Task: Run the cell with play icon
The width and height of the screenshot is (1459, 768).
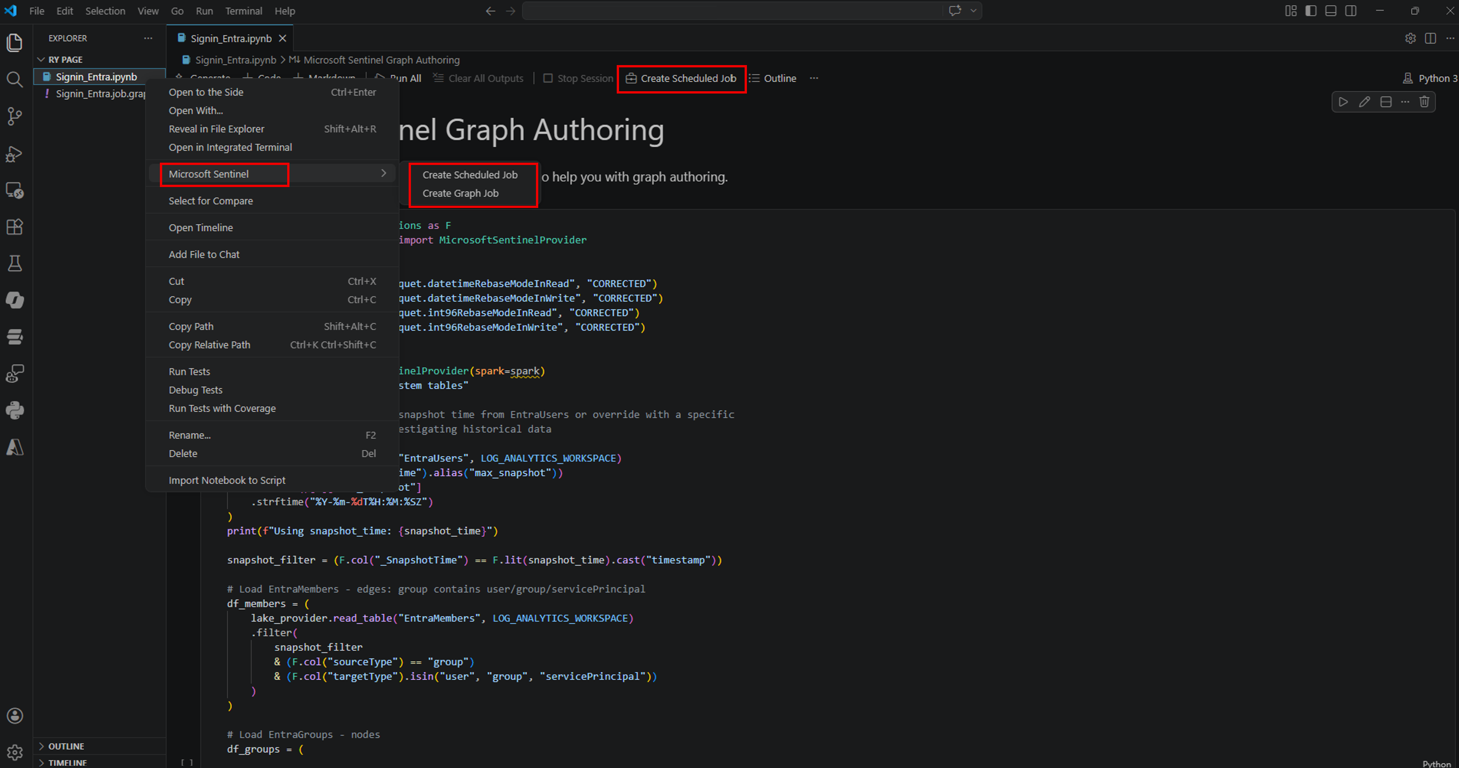Action: pos(1343,102)
